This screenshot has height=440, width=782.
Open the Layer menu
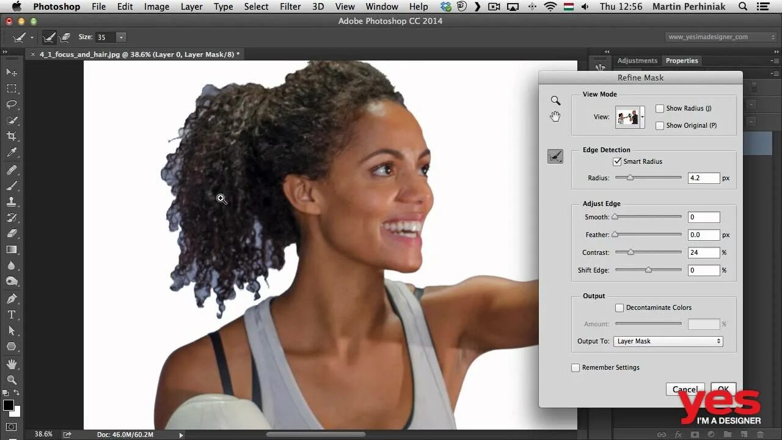pyautogui.click(x=191, y=6)
